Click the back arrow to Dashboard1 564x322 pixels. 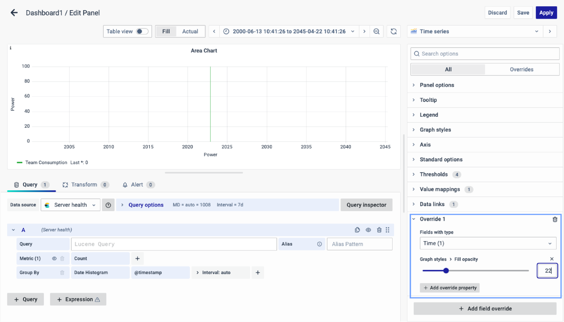tap(14, 13)
